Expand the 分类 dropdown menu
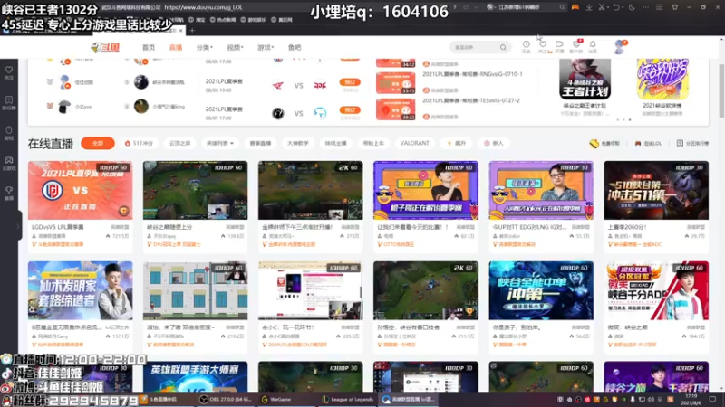Viewport: 725px width, 407px height. coord(205,48)
